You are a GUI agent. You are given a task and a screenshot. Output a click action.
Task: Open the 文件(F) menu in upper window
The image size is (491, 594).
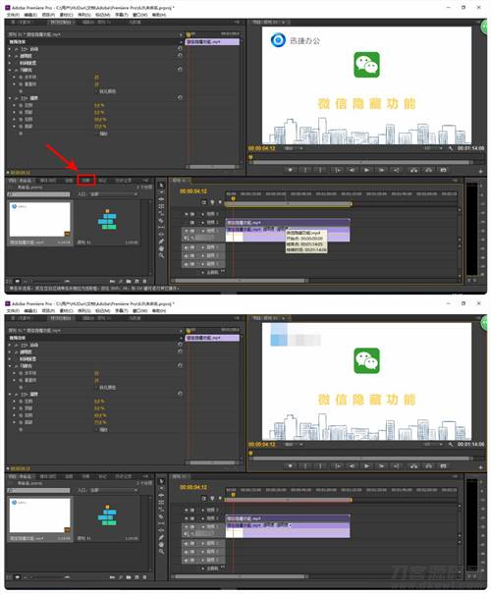tap(14, 15)
